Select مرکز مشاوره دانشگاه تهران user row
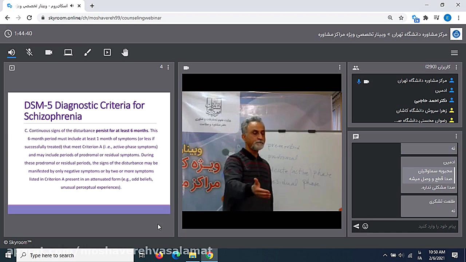The height and width of the screenshot is (262, 466). click(x=404, y=81)
